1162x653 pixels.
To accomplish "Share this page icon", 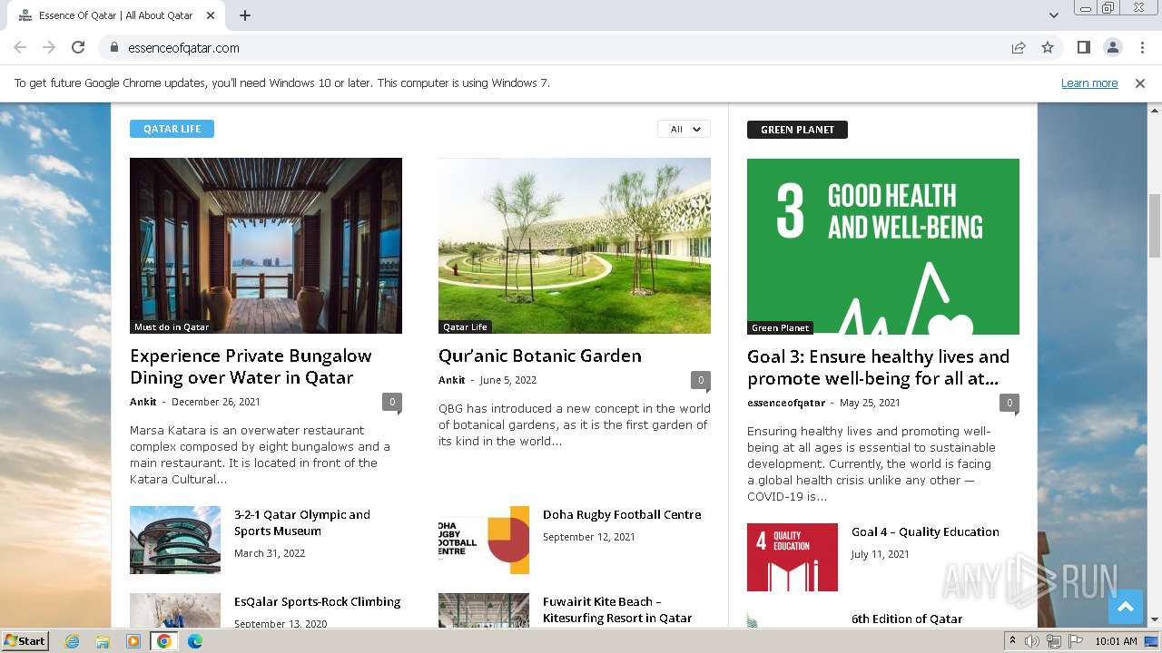I will (1019, 47).
